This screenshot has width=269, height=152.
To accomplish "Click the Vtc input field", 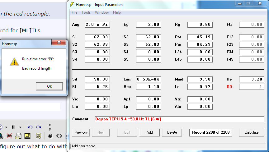I will pos(200,99).
